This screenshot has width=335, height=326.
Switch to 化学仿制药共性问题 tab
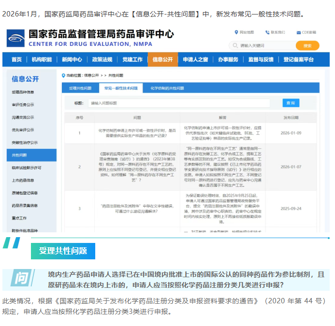point(167,88)
